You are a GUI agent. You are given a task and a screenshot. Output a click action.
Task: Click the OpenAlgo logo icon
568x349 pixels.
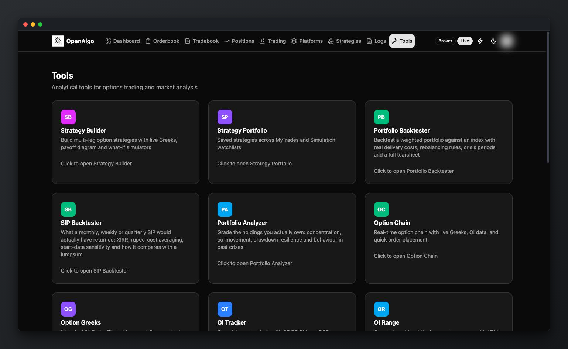(58, 41)
